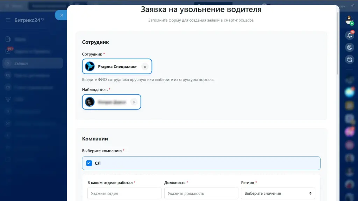358x201 pixels.
Task: Select the СЛ company row
Action: pos(201,163)
